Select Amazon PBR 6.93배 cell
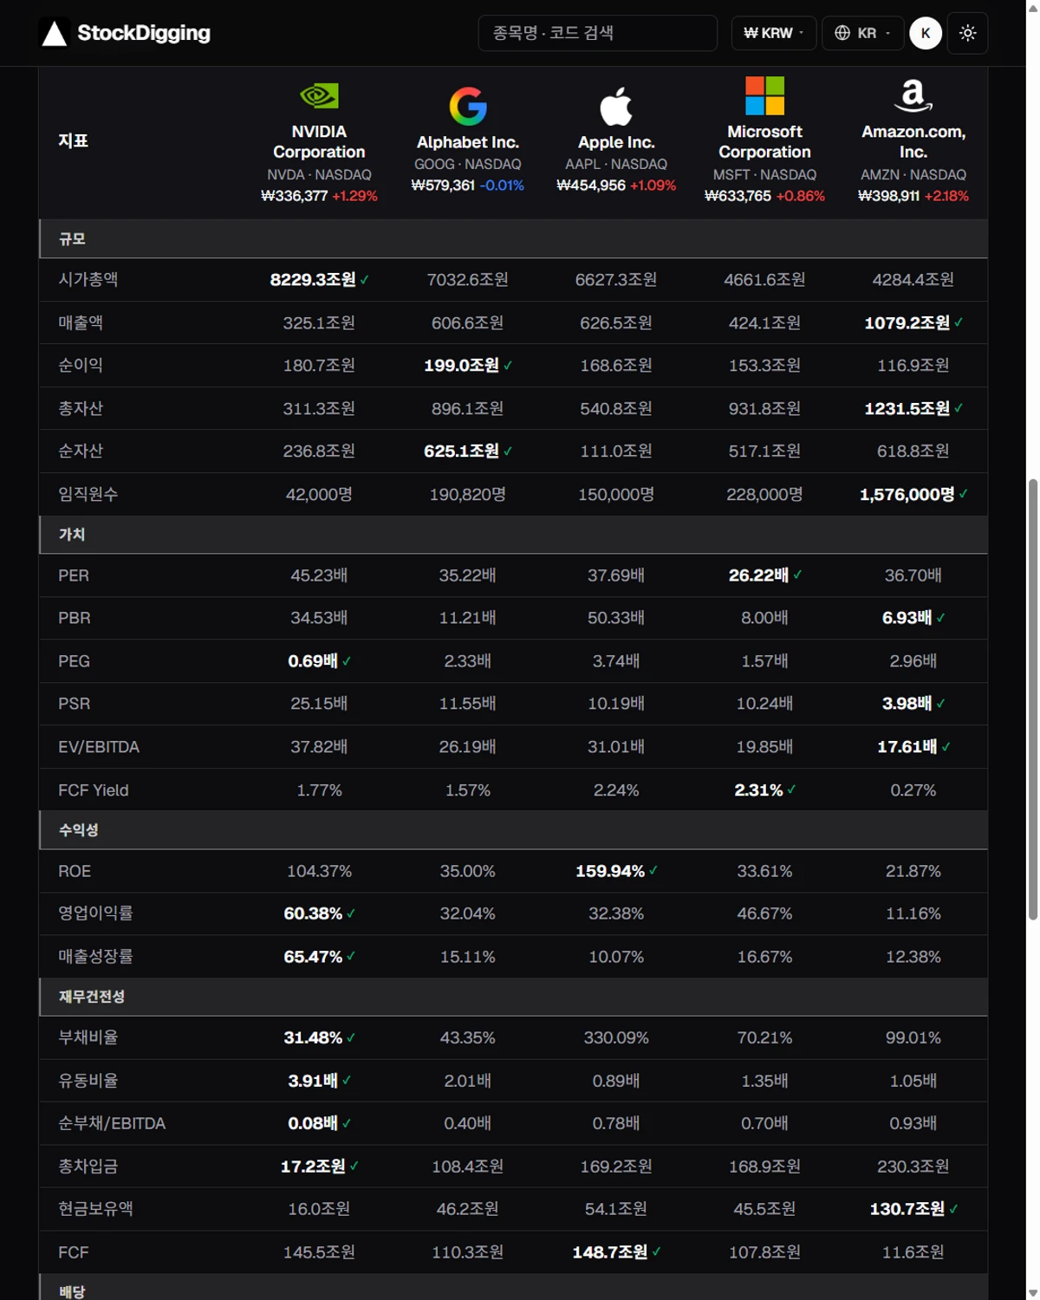Viewport: 1040px width, 1300px height. tap(913, 618)
